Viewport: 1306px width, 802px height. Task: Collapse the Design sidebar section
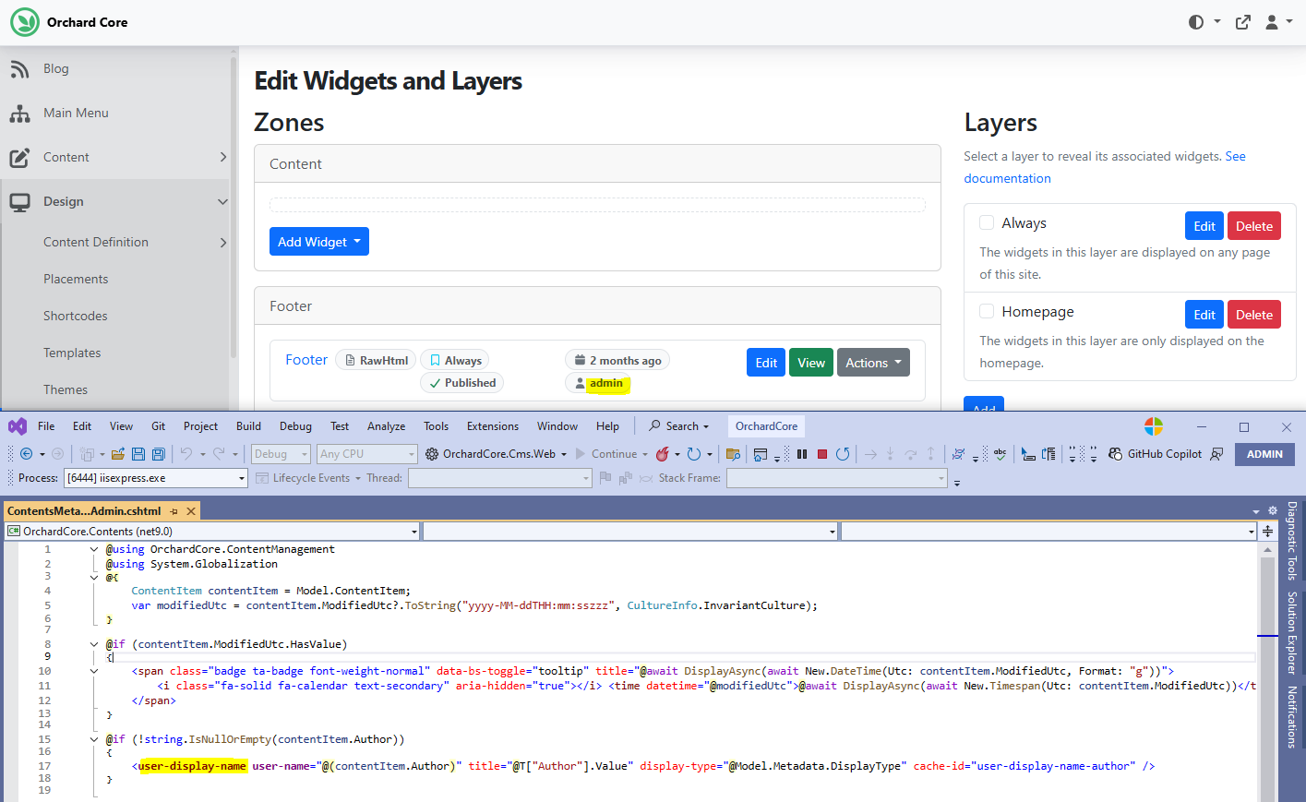222,202
